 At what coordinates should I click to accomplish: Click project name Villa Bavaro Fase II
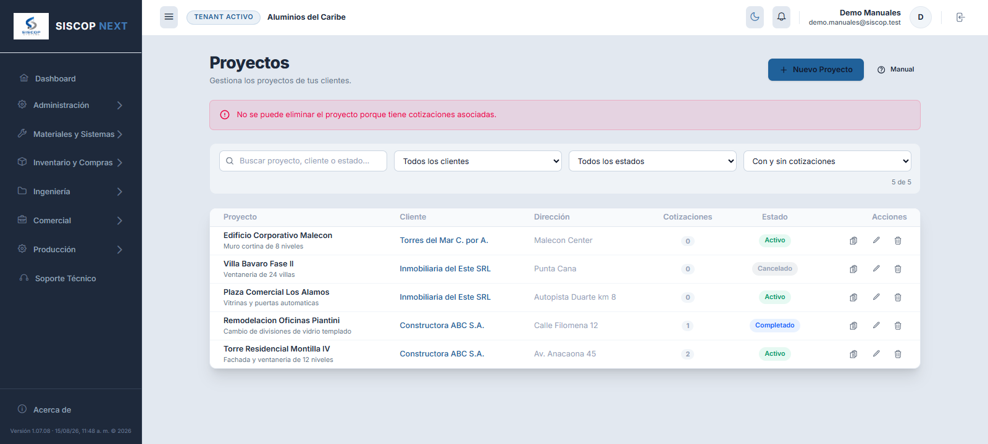pyautogui.click(x=259, y=264)
